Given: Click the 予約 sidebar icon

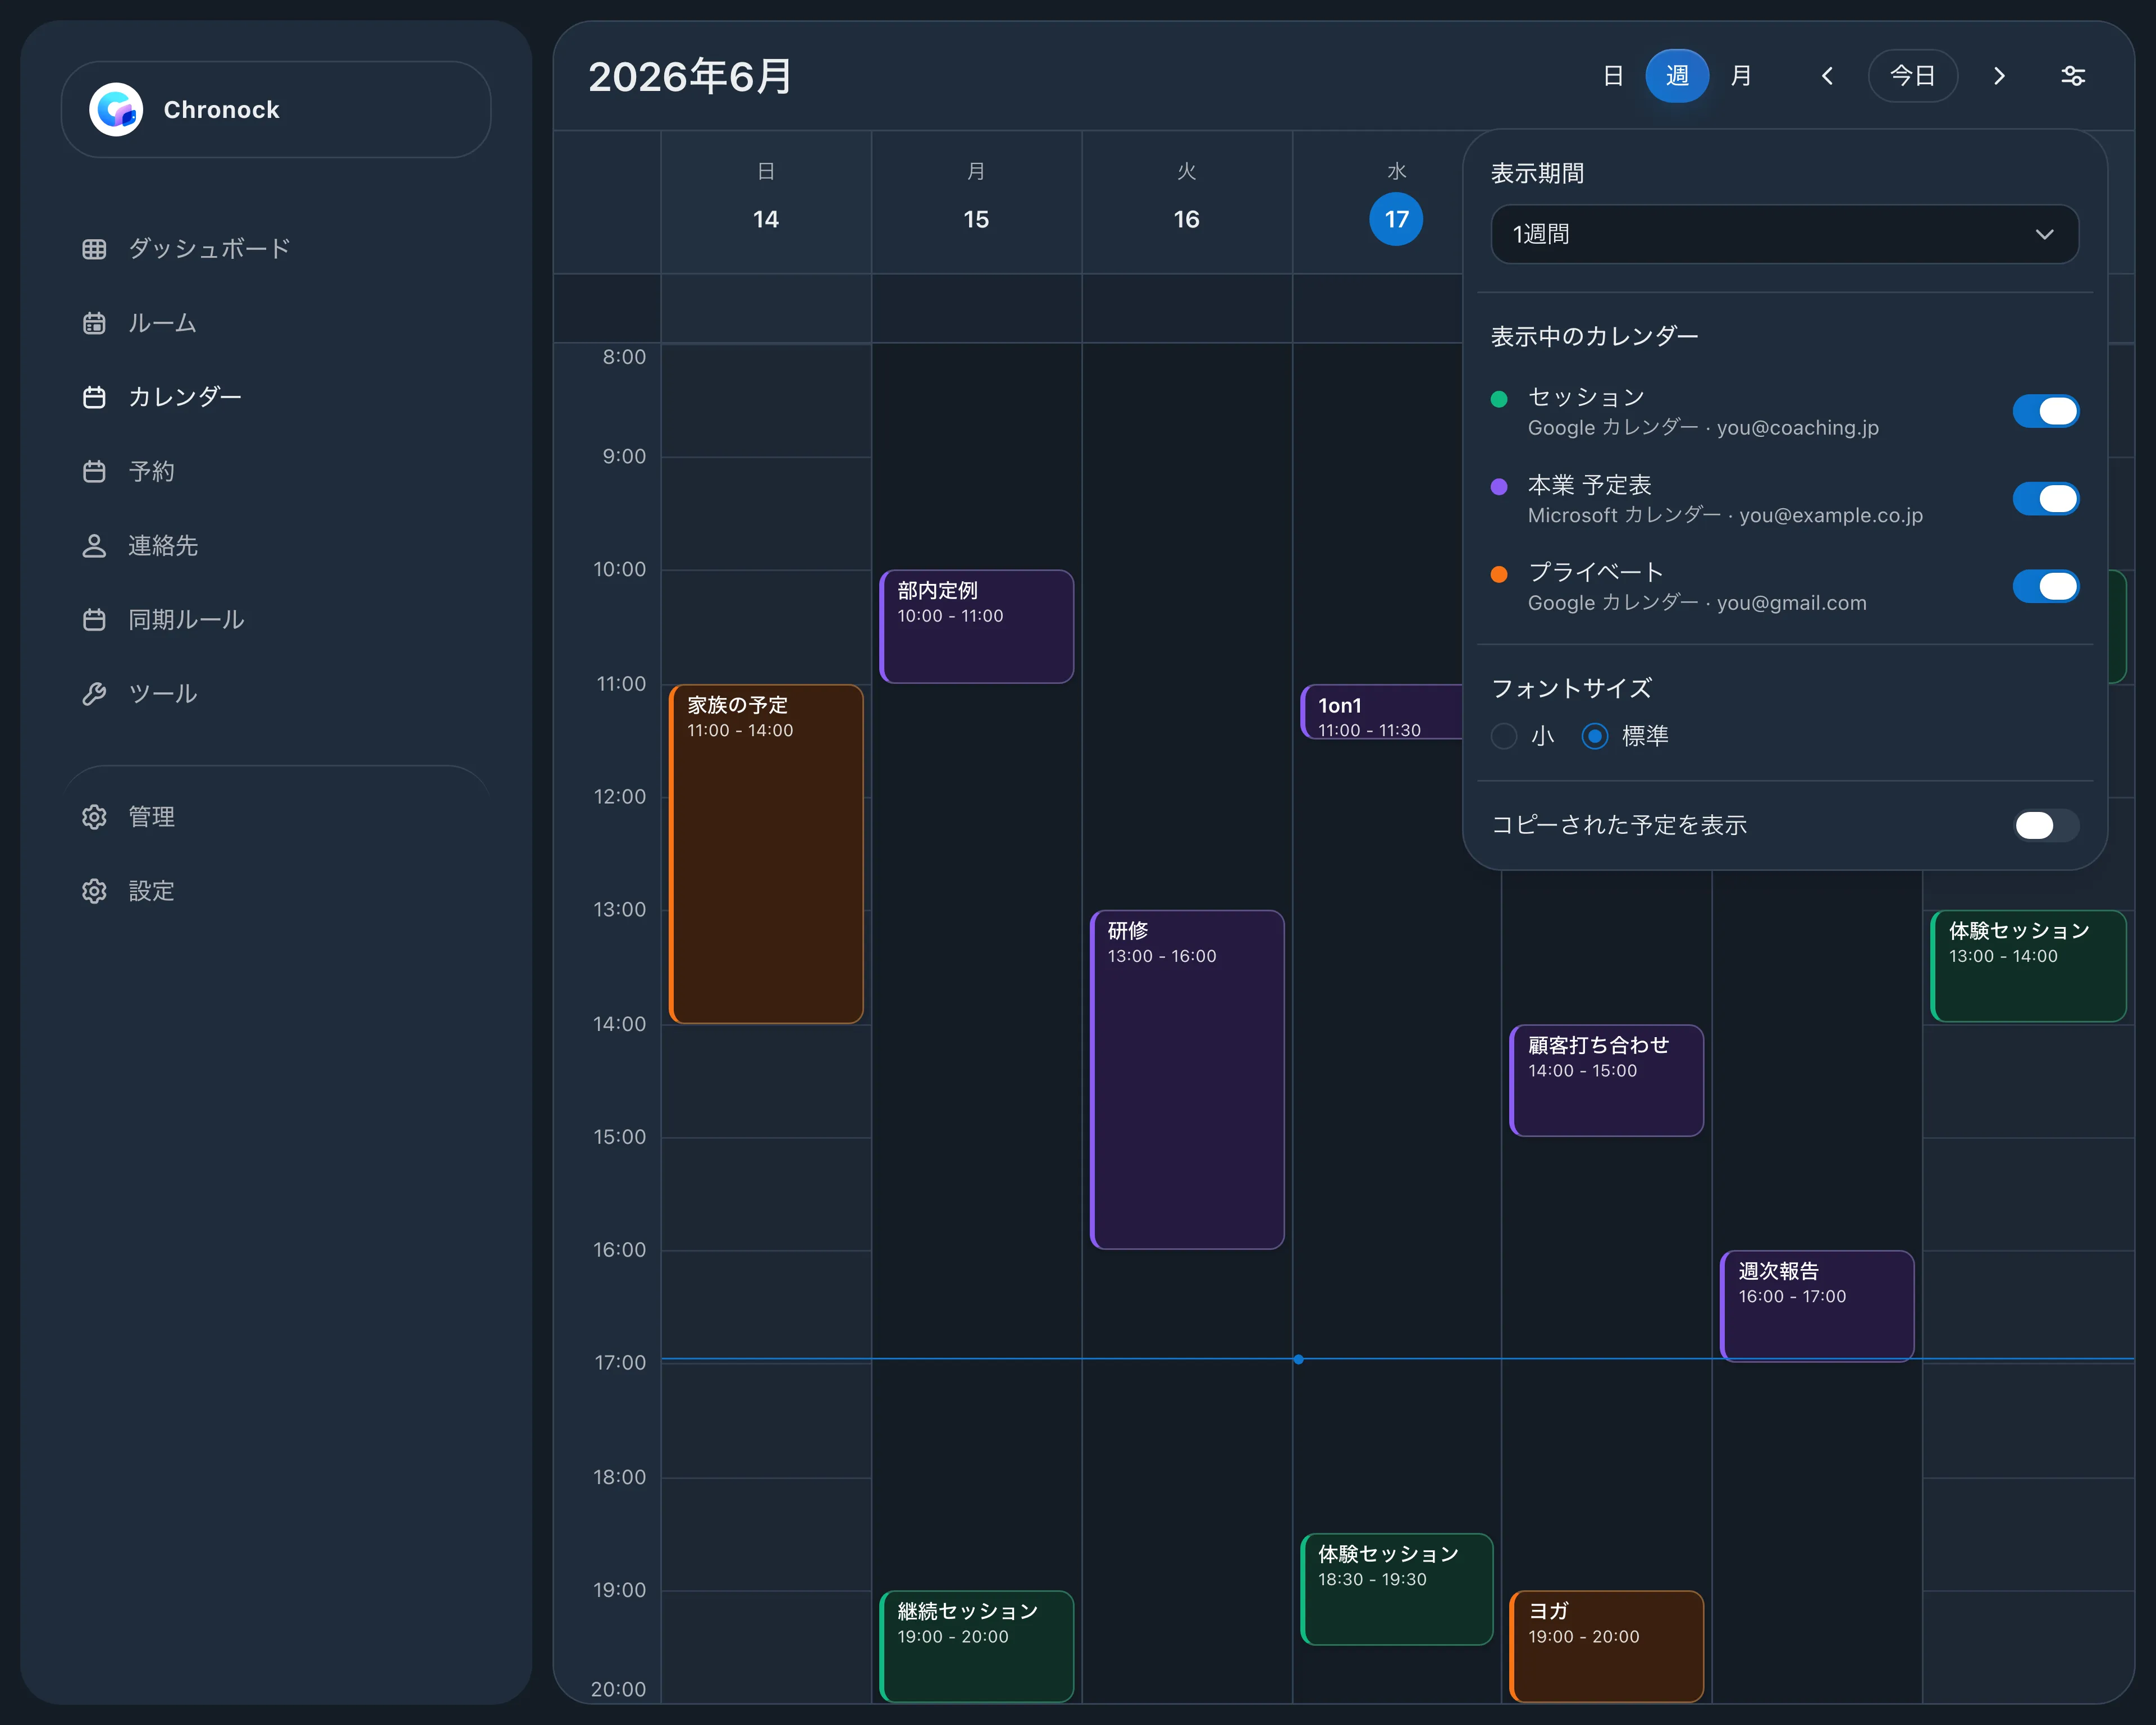Looking at the screenshot, I should tap(94, 471).
